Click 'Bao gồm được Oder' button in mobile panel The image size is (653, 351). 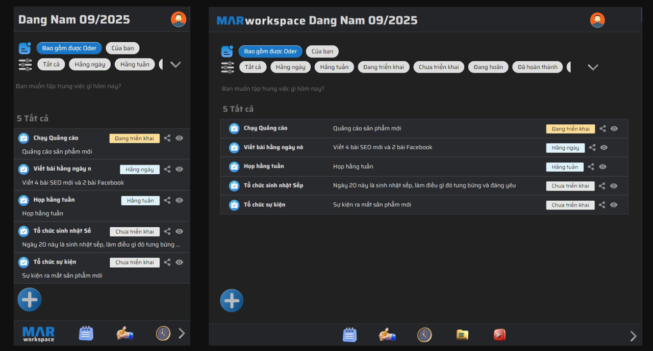click(69, 48)
